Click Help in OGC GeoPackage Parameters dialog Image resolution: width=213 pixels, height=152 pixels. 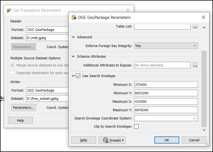tap(84, 140)
